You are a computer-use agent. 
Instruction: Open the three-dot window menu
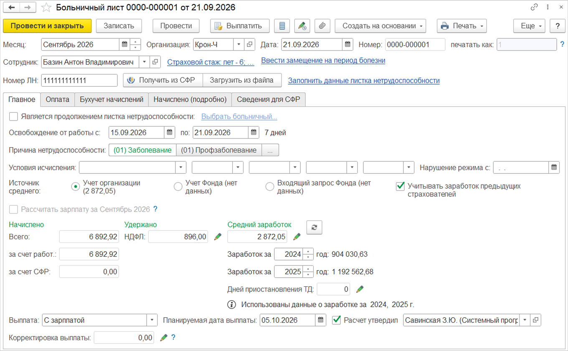[548, 8]
